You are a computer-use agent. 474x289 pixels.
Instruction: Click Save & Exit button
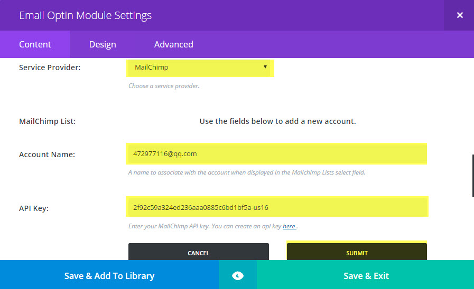(x=366, y=275)
